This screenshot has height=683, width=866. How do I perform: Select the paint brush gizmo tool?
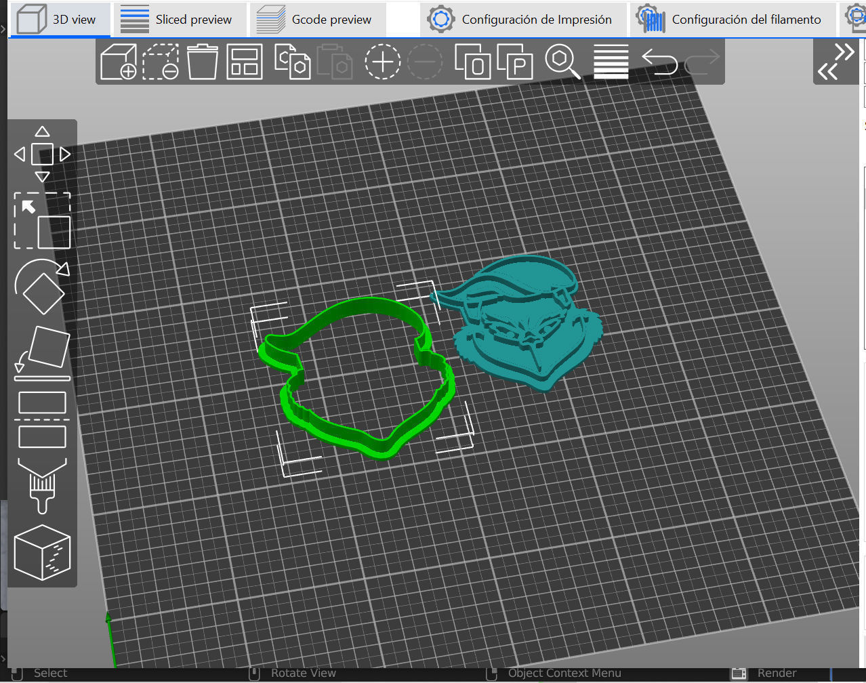[x=42, y=485]
